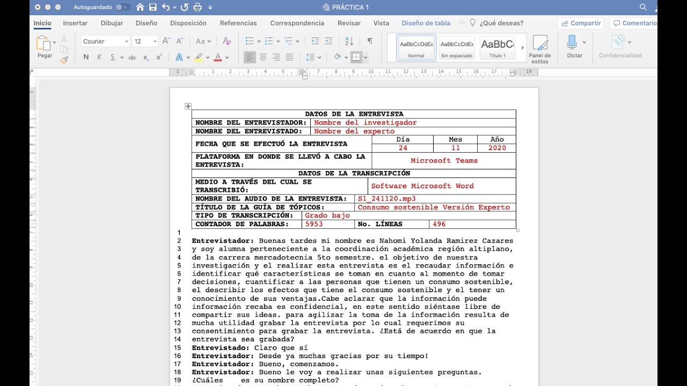687x386 pixels.
Task: Toggle Align Left paragraph
Action: coord(250,57)
